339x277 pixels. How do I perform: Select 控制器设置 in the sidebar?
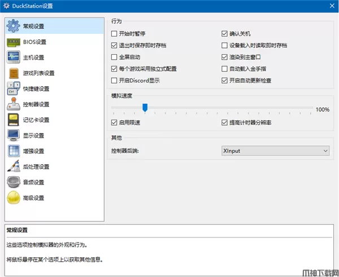[54, 104]
